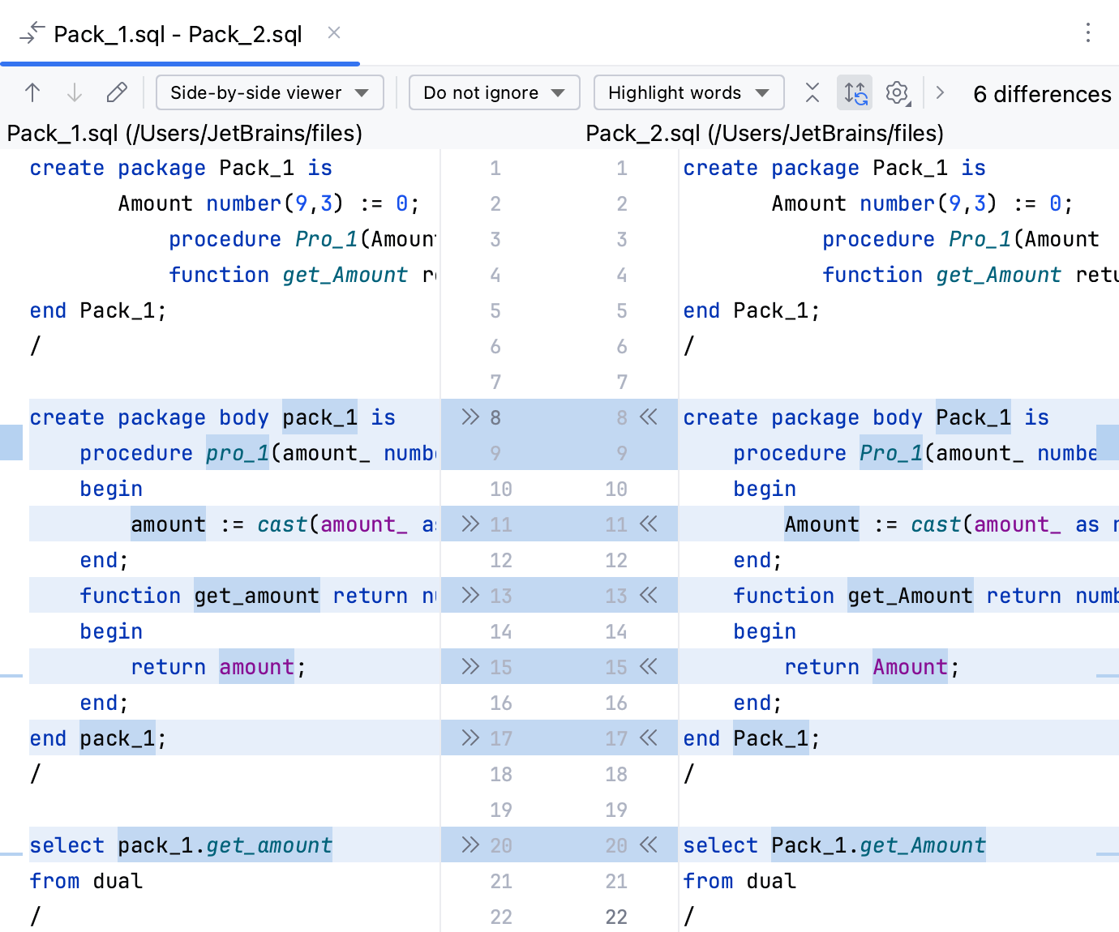Apply right change at line 13
The width and height of the screenshot is (1119, 932).
point(649,596)
